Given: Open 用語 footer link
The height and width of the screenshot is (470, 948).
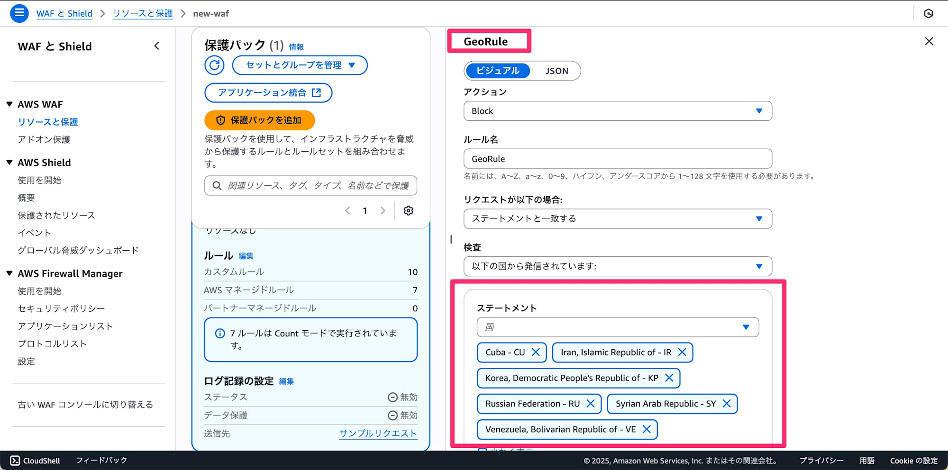Looking at the screenshot, I should point(867,461).
